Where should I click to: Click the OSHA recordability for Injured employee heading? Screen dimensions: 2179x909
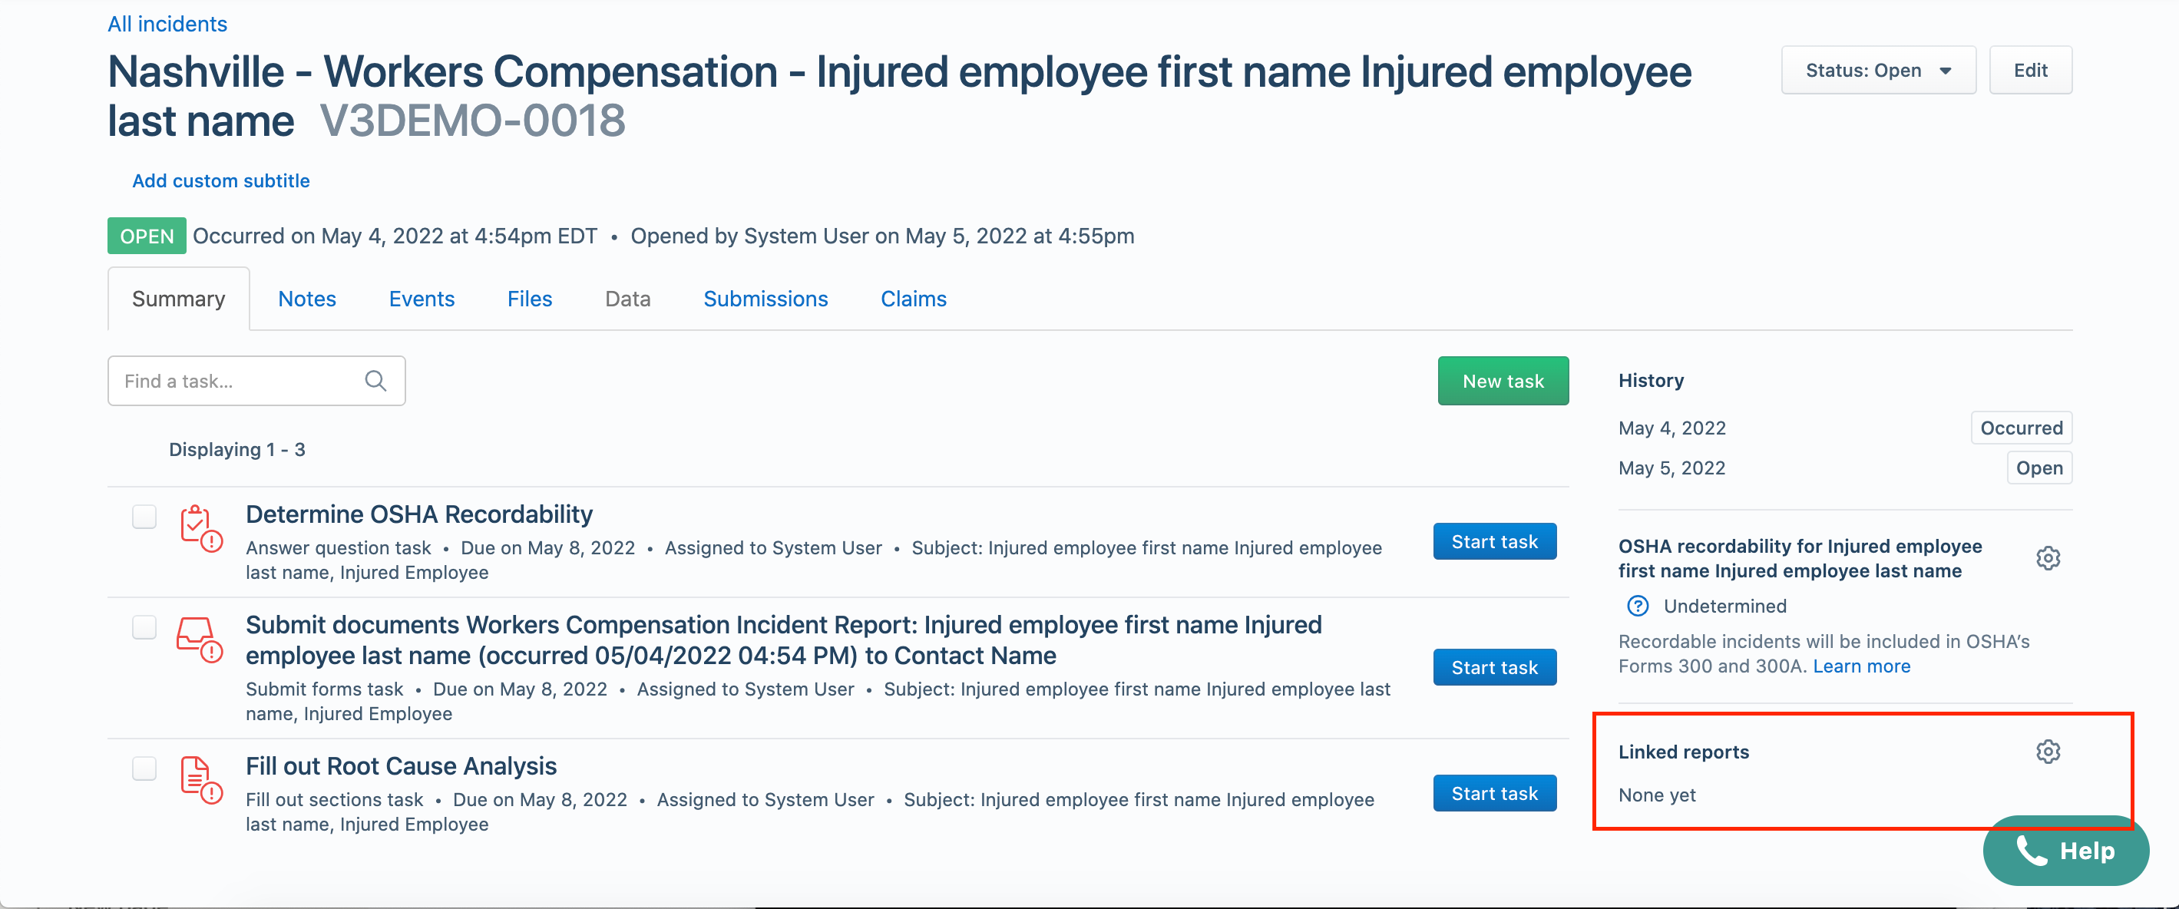pyautogui.click(x=1800, y=558)
